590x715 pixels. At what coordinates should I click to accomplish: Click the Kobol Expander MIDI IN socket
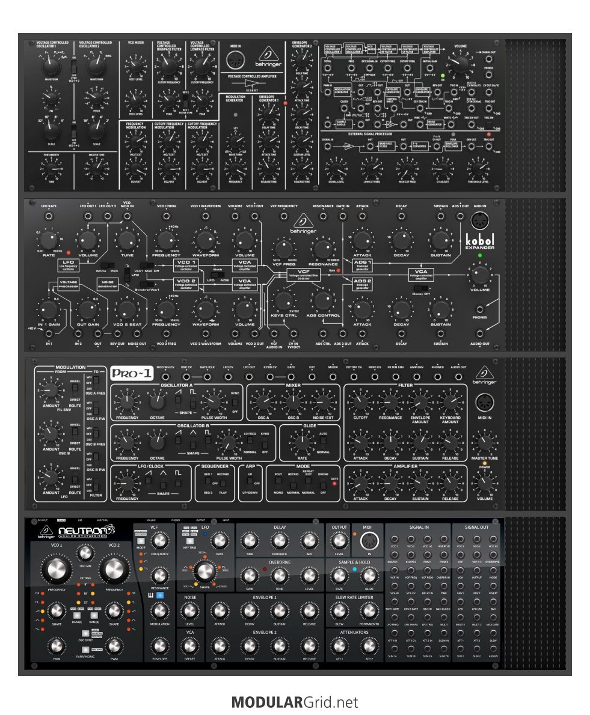479,222
